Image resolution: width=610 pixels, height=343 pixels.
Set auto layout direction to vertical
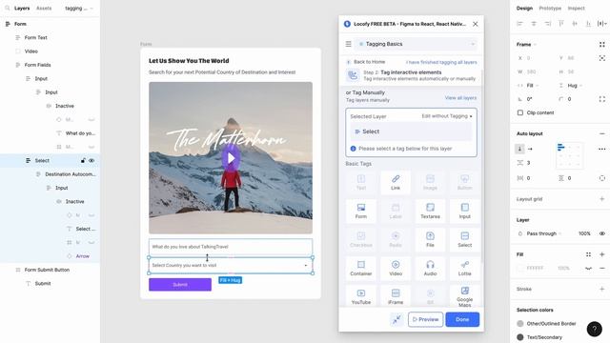point(519,149)
